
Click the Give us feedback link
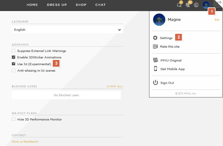[x=25, y=141]
